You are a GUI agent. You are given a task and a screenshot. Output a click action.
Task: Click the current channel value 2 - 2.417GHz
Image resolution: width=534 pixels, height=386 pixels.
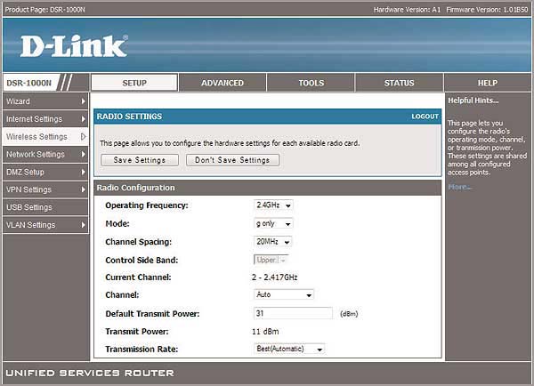click(x=274, y=277)
